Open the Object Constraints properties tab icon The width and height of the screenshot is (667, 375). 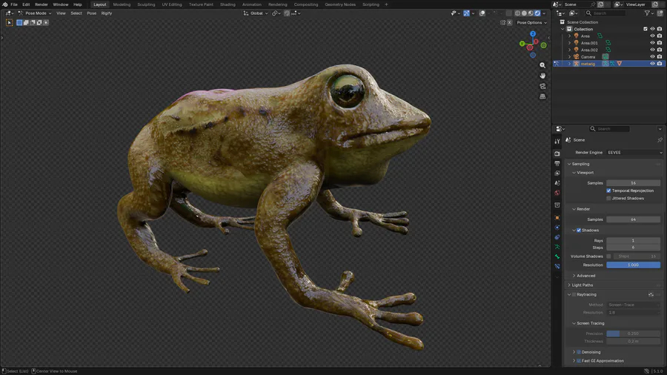tap(557, 237)
